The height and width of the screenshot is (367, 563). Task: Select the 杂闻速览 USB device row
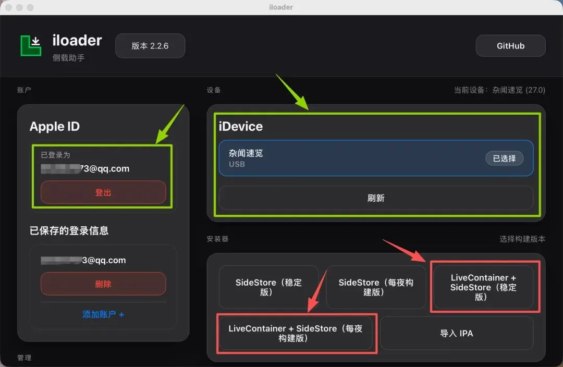pos(376,158)
